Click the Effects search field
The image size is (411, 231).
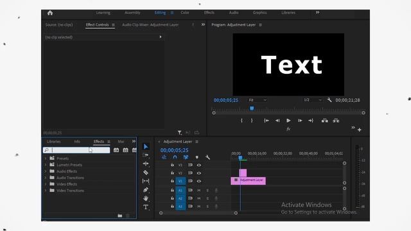point(76,150)
